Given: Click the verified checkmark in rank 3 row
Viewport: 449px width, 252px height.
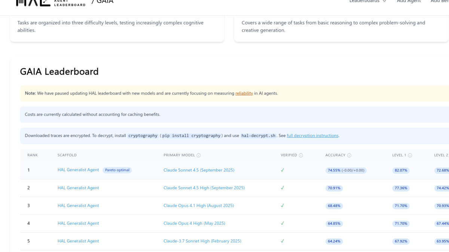Looking at the screenshot, I should tap(282, 205).
